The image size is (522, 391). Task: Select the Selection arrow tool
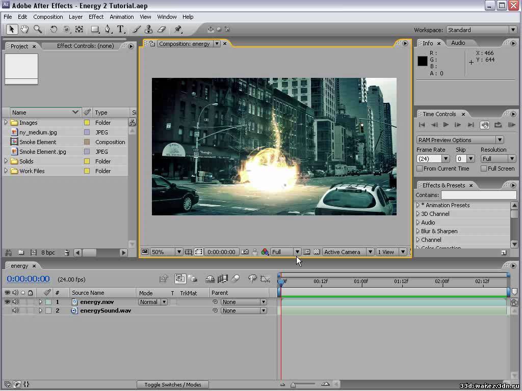pyautogui.click(x=12, y=29)
